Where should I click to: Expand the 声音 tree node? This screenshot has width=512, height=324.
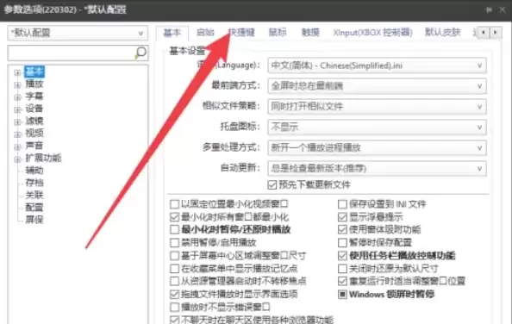click(x=17, y=146)
